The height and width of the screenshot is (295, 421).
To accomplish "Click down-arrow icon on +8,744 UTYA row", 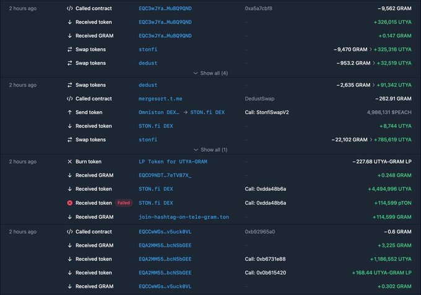I will (69, 126).
